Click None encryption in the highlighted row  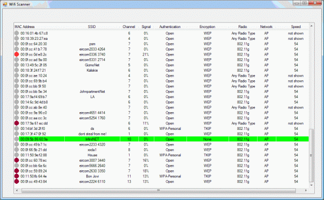207,139
